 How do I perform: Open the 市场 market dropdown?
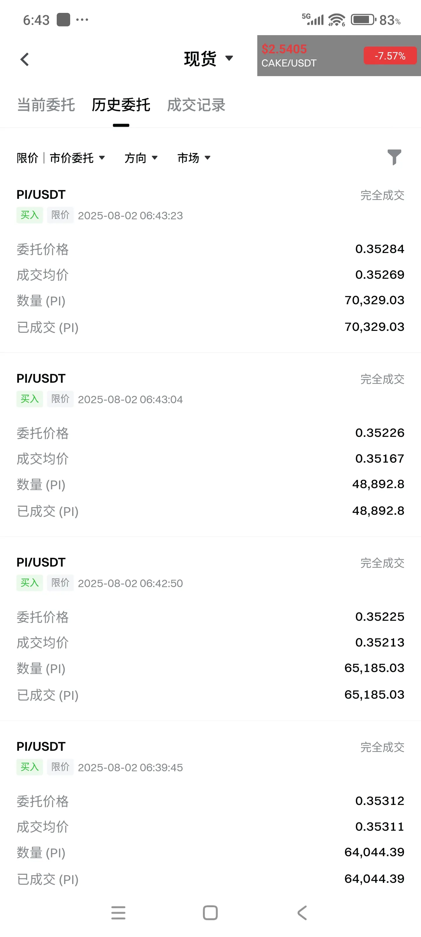(x=194, y=158)
